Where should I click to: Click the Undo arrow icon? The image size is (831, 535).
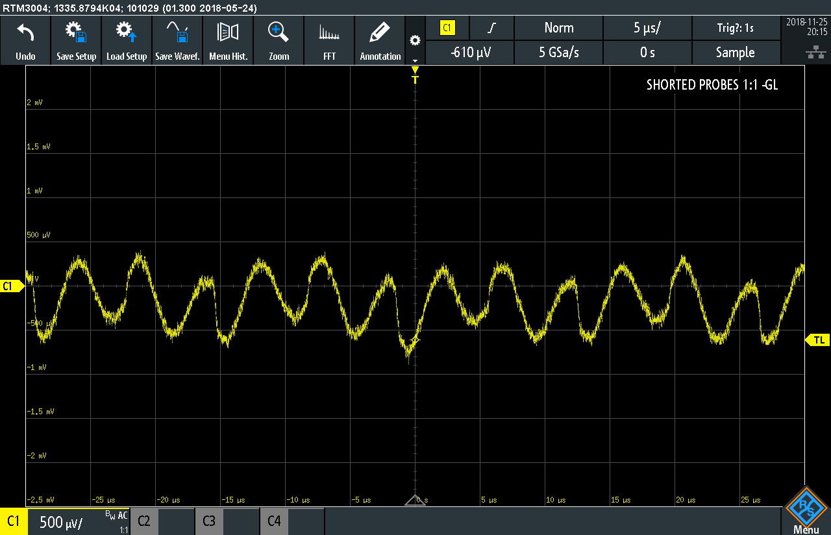pyautogui.click(x=25, y=32)
